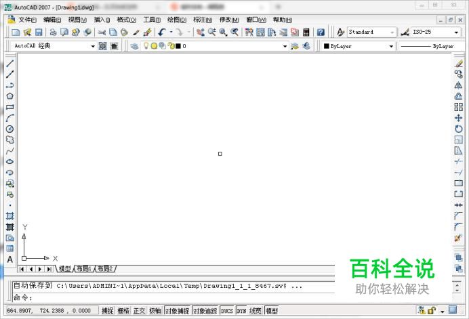Toggle the layer lightbulb on/off icon
This screenshot has height=319, width=469.
146,46
